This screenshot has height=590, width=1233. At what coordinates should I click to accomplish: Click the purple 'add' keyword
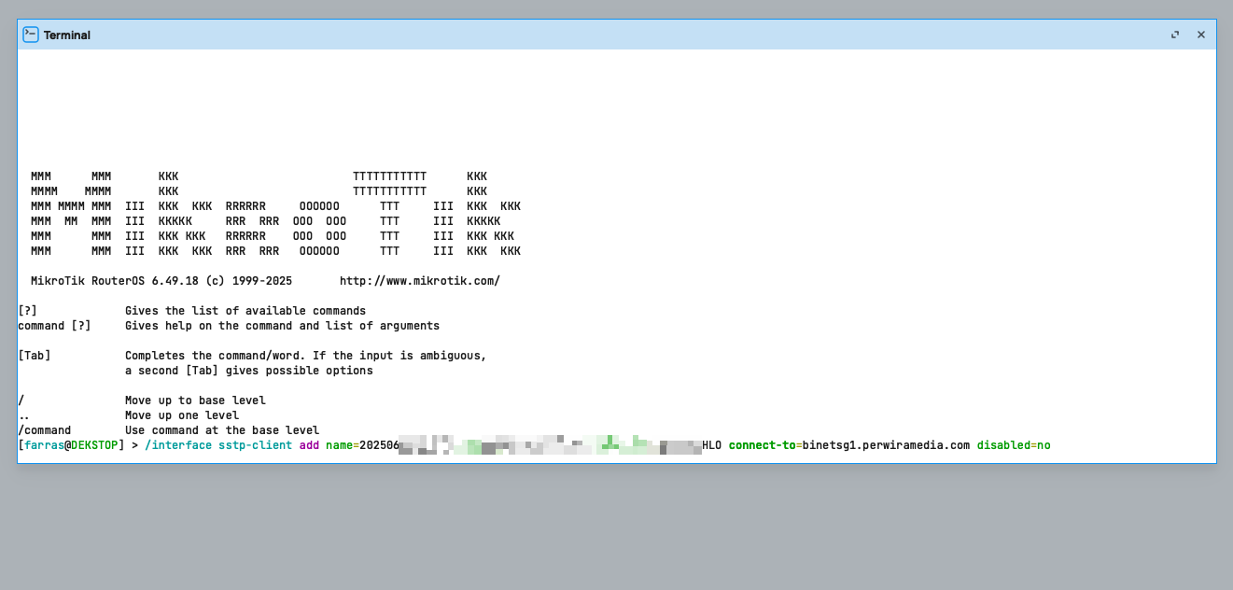click(x=308, y=445)
